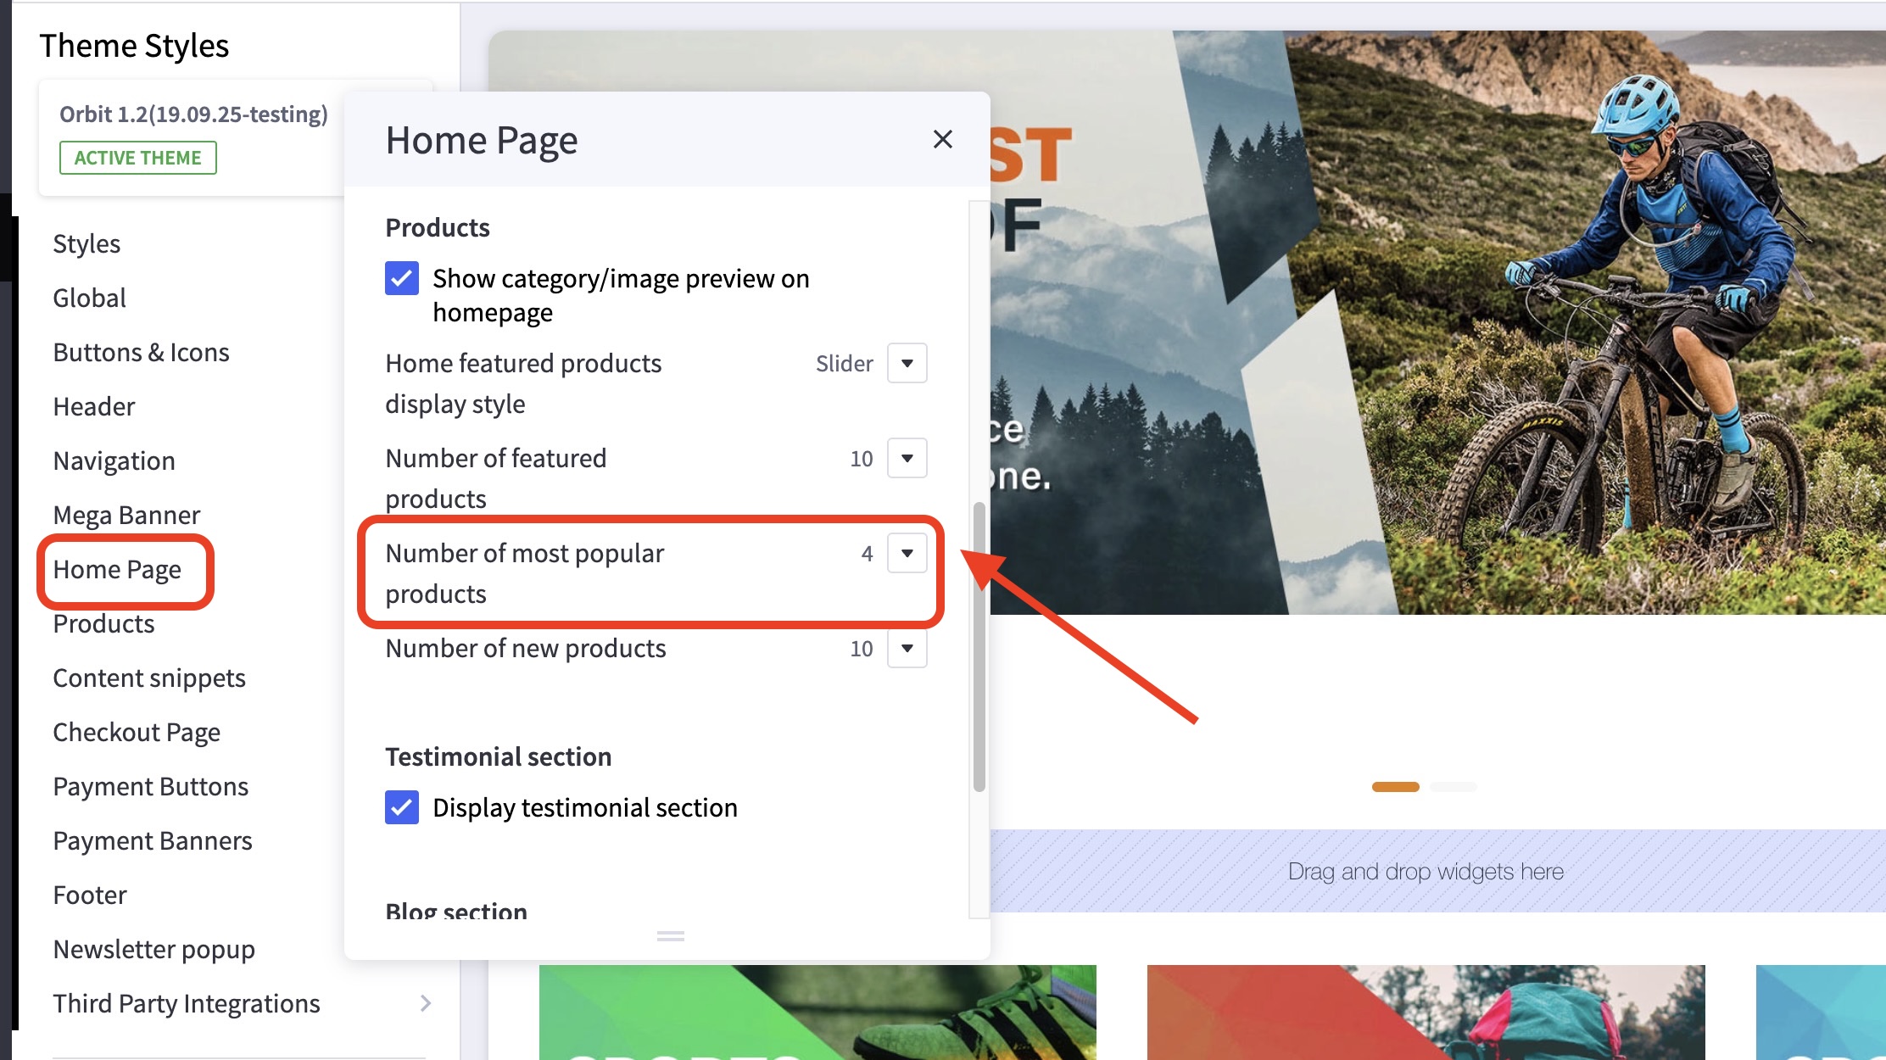This screenshot has height=1060, width=1886.
Task: Click the active orange carousel indicator
Action: tap(1395, 787)
